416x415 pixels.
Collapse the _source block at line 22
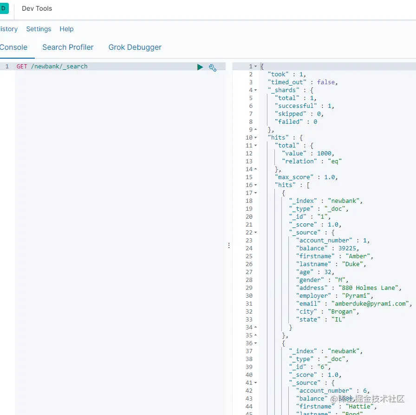(x=255, y=232)
